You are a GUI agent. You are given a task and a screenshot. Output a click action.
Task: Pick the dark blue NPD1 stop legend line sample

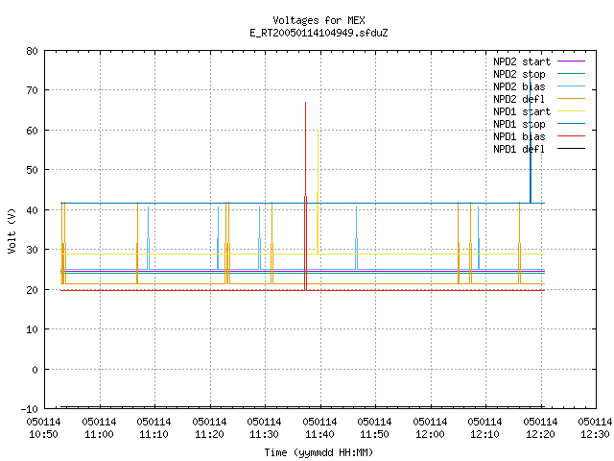[x=571, y=124]
